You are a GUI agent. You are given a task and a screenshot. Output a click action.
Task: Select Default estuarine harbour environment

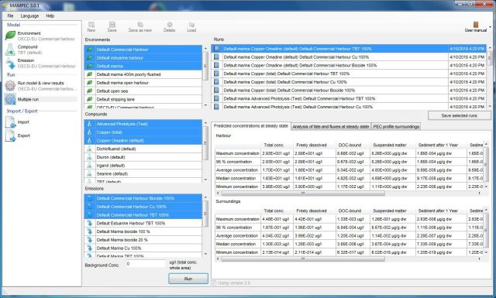tap(143, 58)
